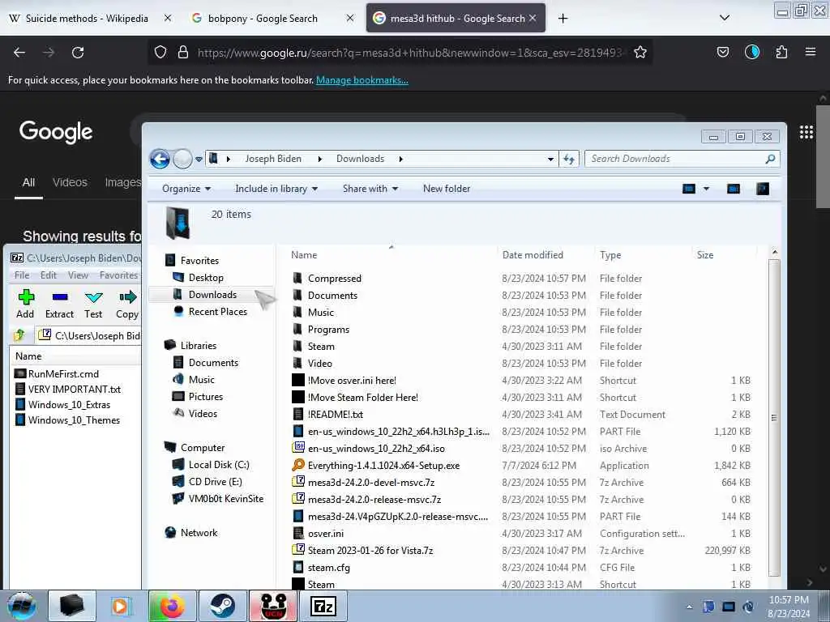Open the Google apps grid icon
Viewport: 830px width, 622px height.
point(806,132)
